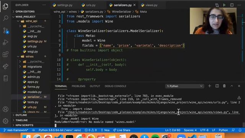Open the Explorer view in activity bar
This screenshot has height=138, width=245.
(5, 6)
